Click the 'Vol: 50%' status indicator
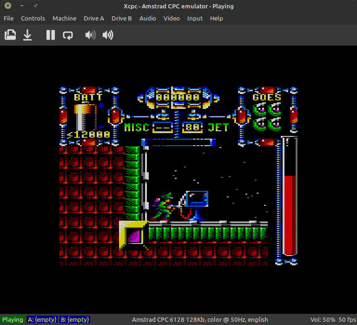The image size is (357, 325). coord(323,319)
